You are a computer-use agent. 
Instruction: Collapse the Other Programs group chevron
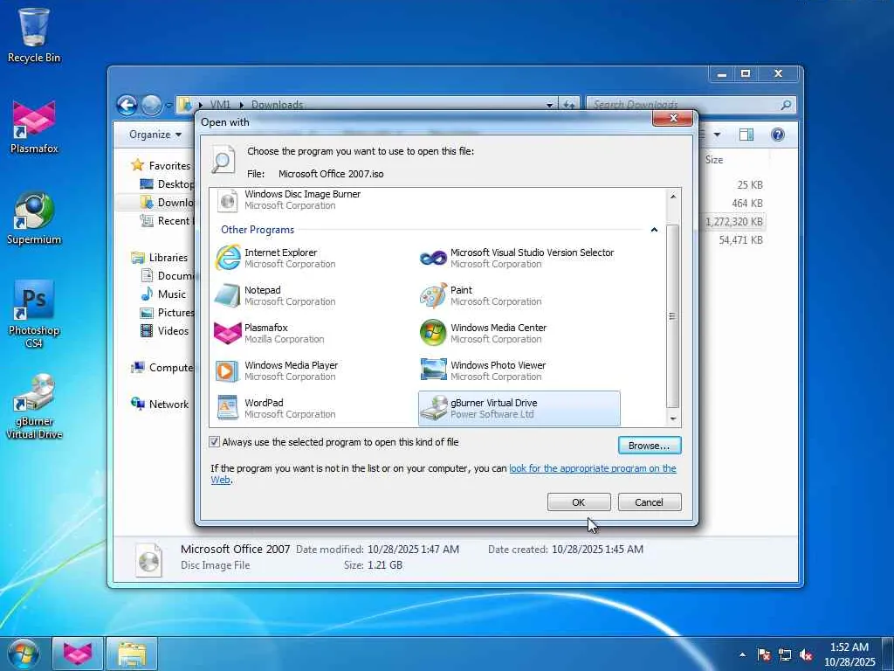click(654, 230)
